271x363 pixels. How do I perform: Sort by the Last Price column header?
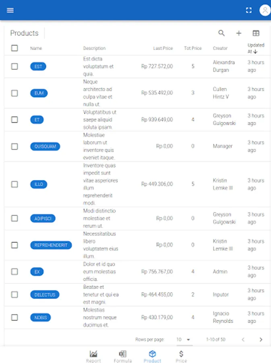pos(163,48)
